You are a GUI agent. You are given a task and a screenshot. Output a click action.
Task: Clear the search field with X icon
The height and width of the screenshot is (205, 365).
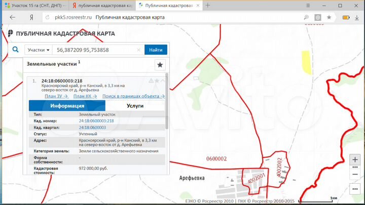pos(139,50)
